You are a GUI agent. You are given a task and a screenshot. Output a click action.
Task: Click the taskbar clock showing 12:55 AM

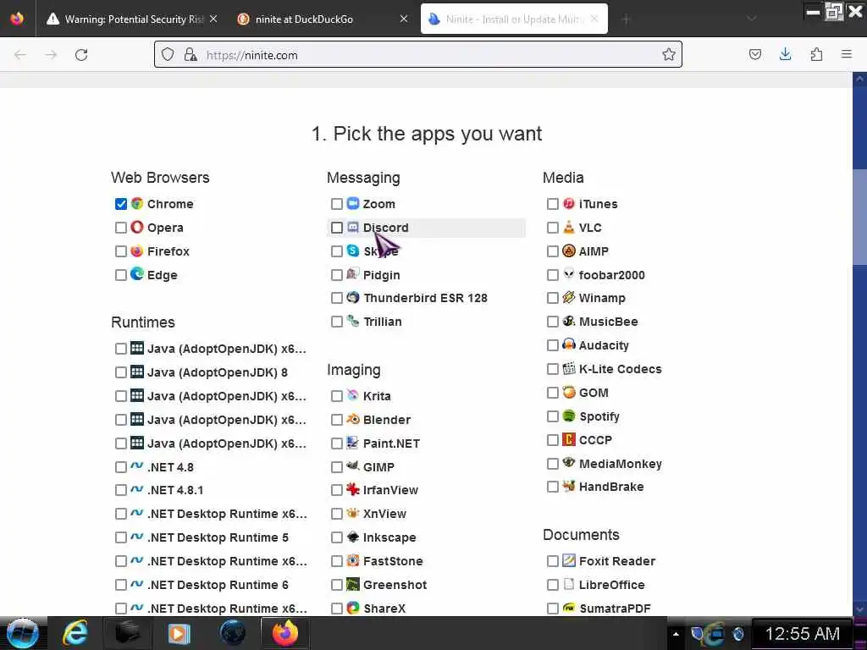pos(802,633)
